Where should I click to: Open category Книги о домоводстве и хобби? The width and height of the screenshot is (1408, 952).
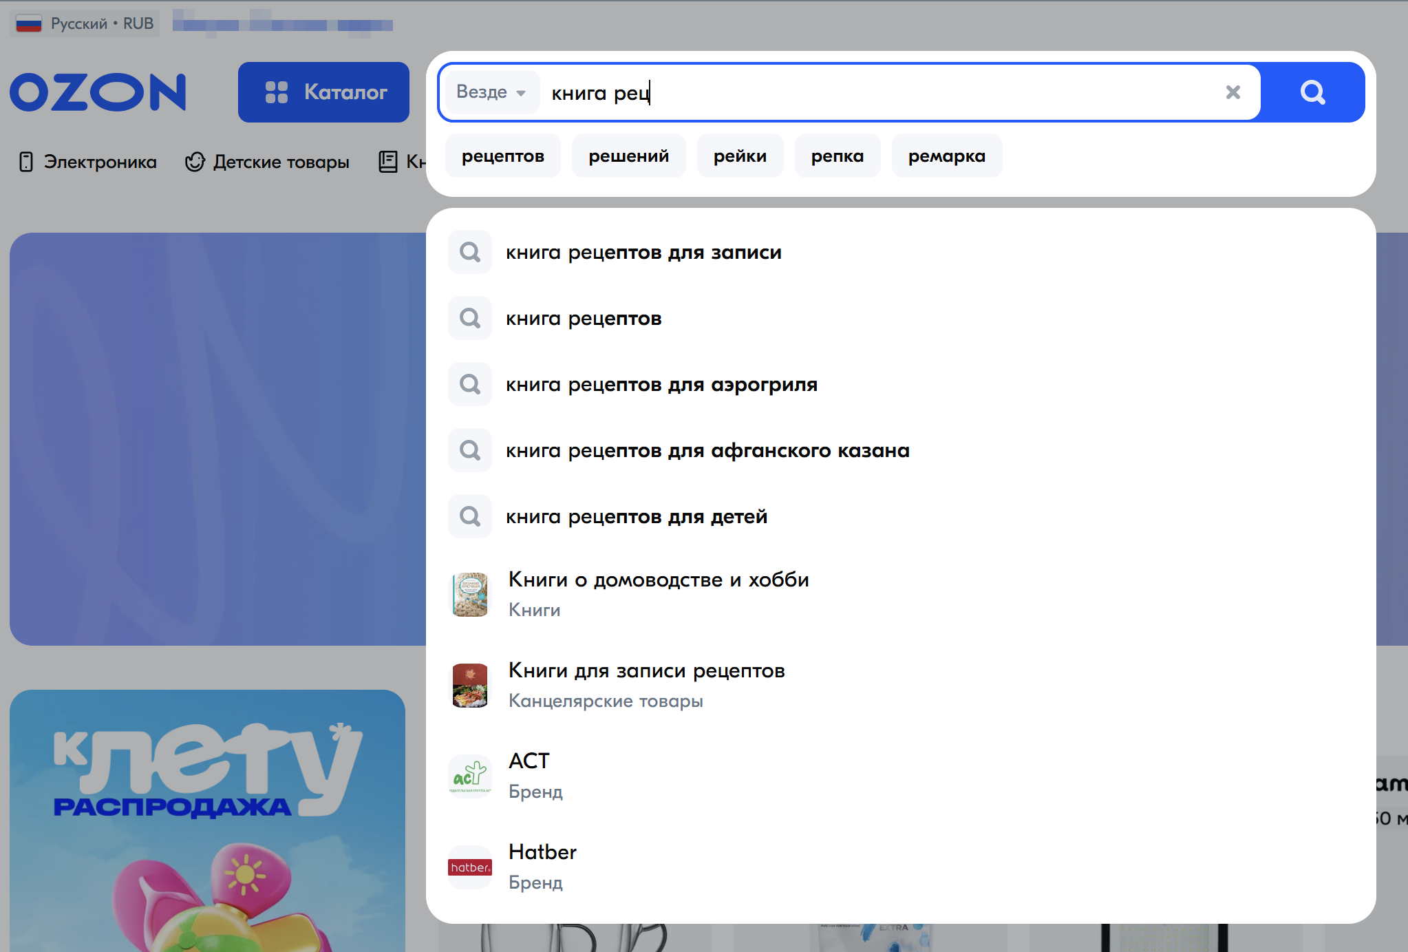point(901,595)
